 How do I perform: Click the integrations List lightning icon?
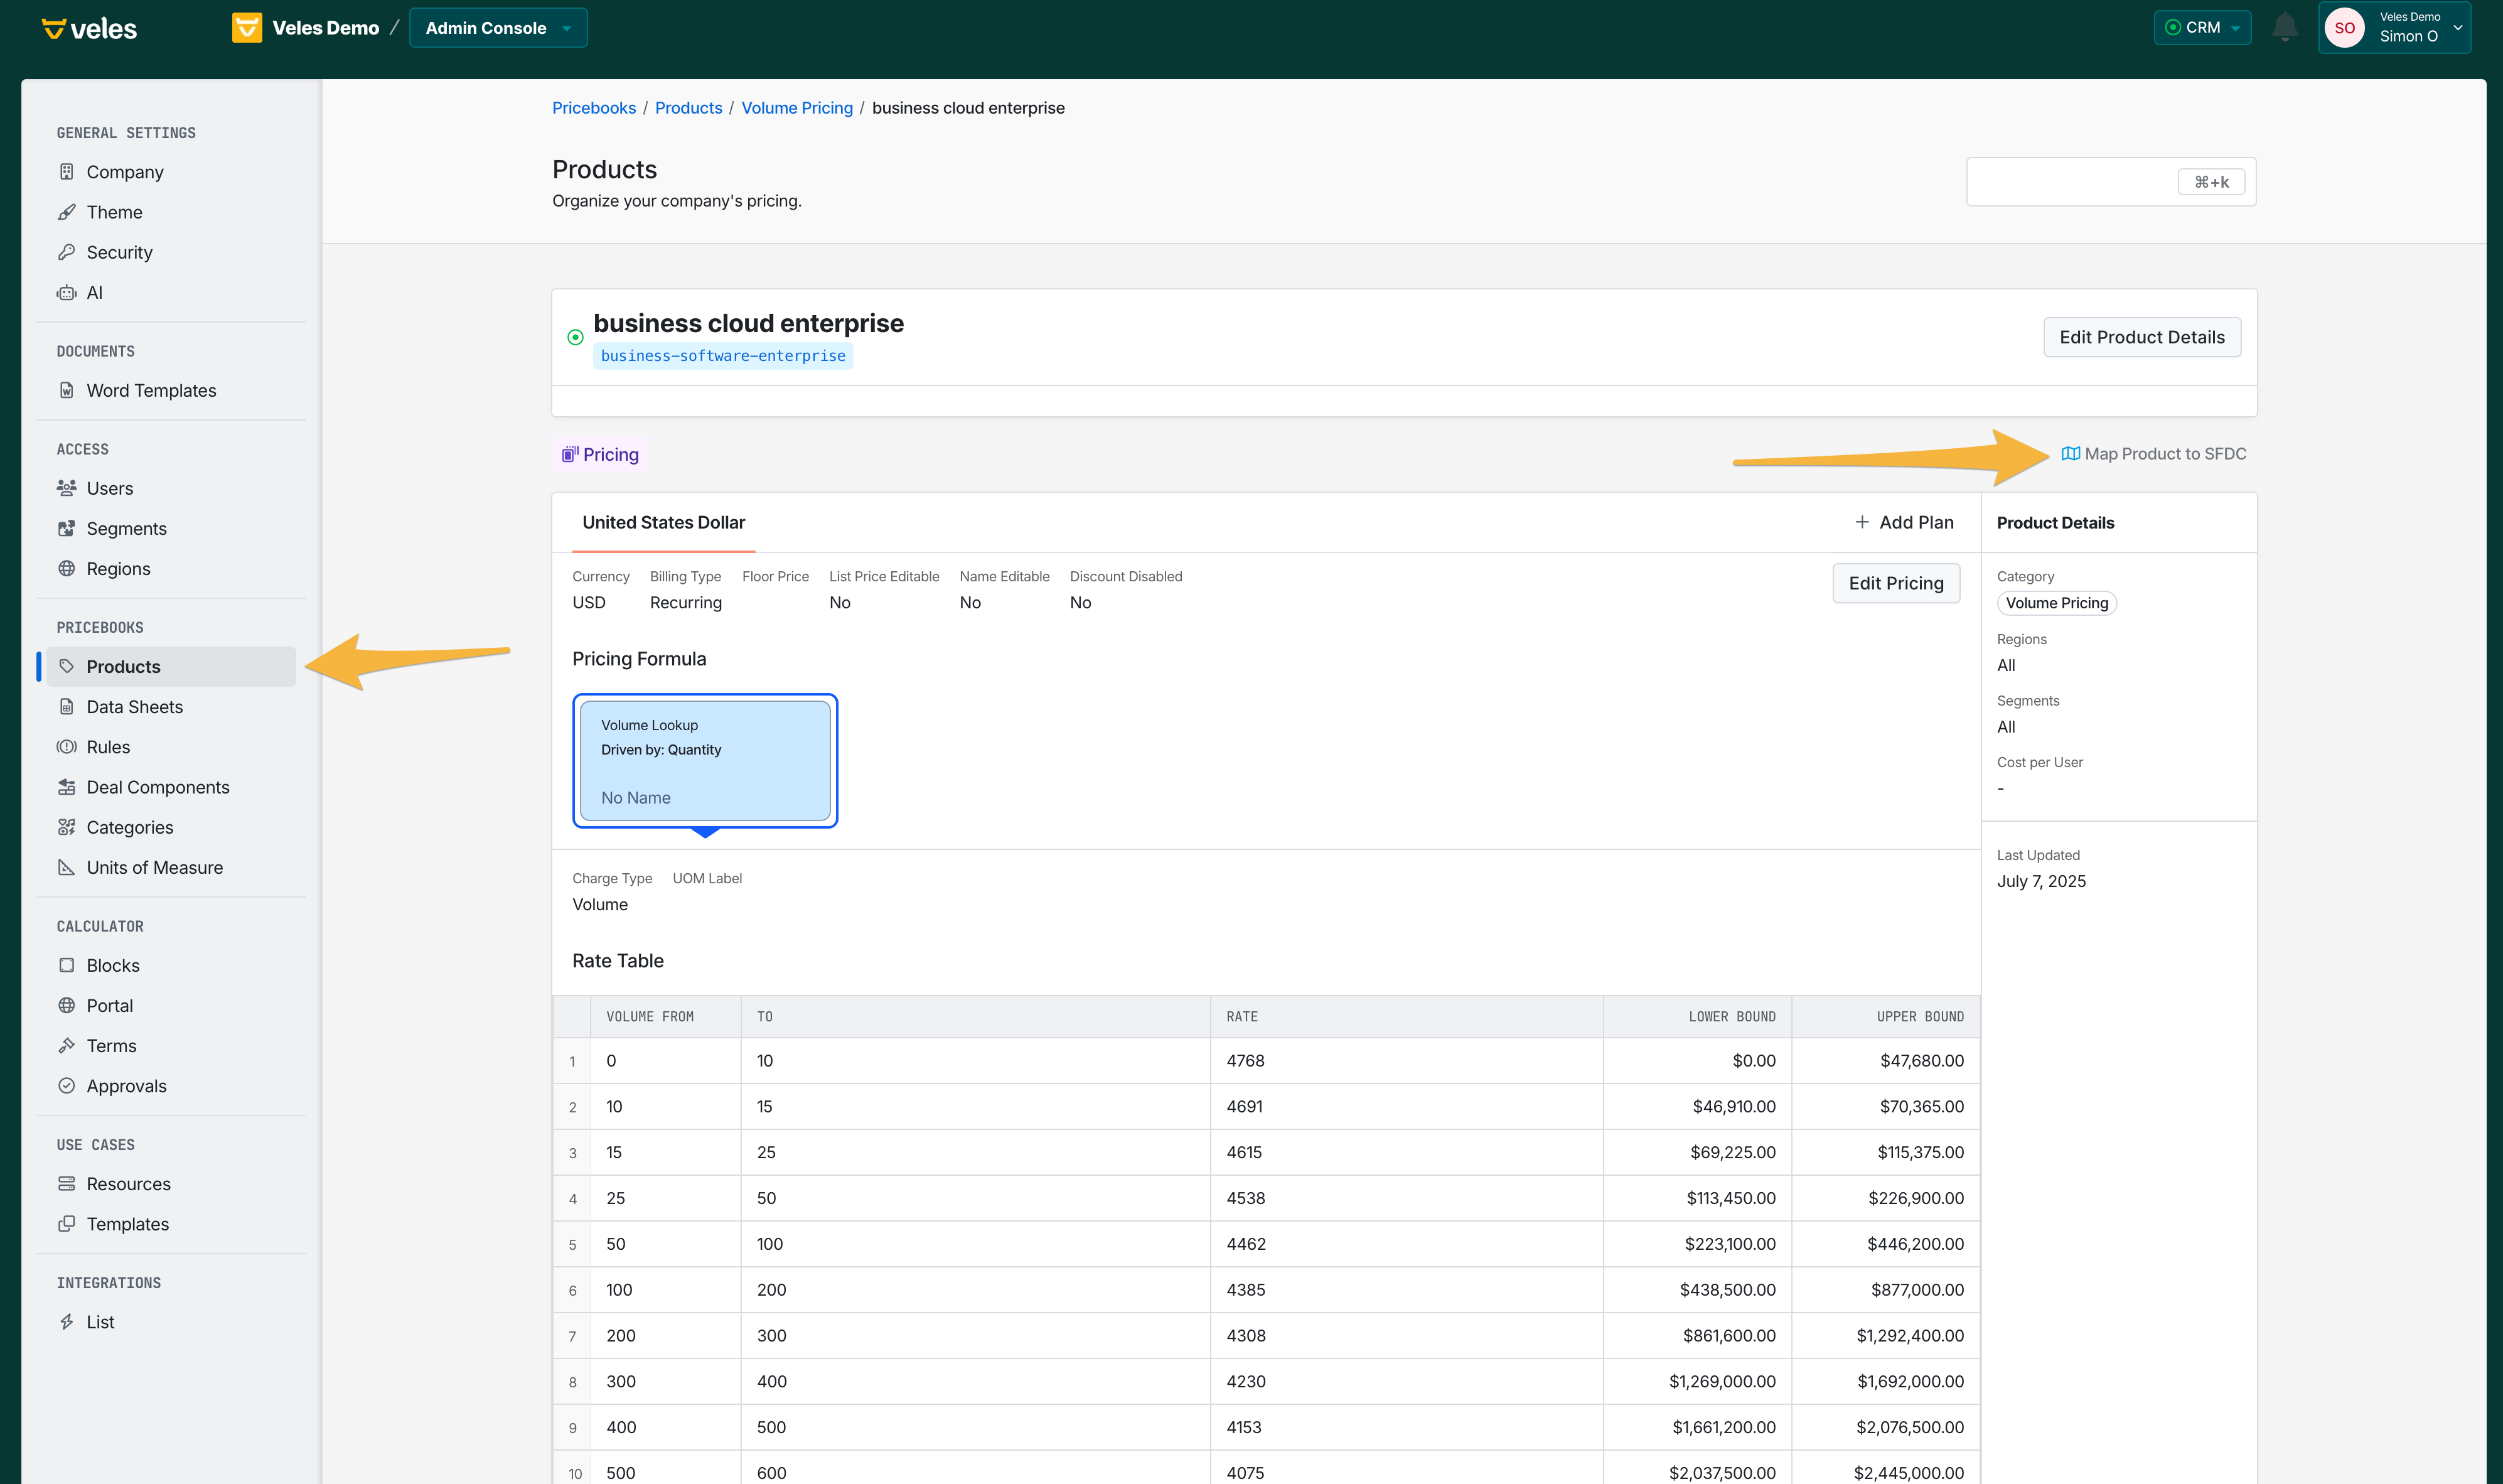pos(67,1322)
